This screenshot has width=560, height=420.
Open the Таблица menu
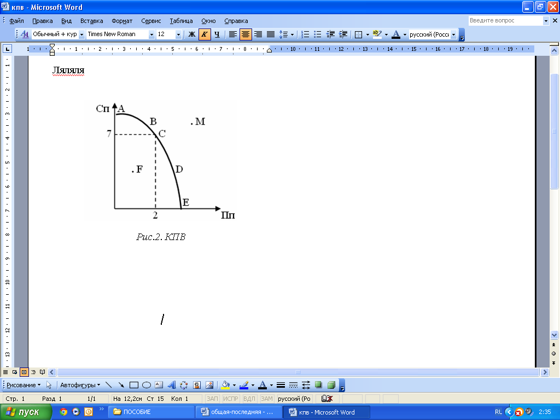coord(181,21)
